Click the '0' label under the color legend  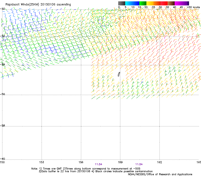(x=119, y=7)
